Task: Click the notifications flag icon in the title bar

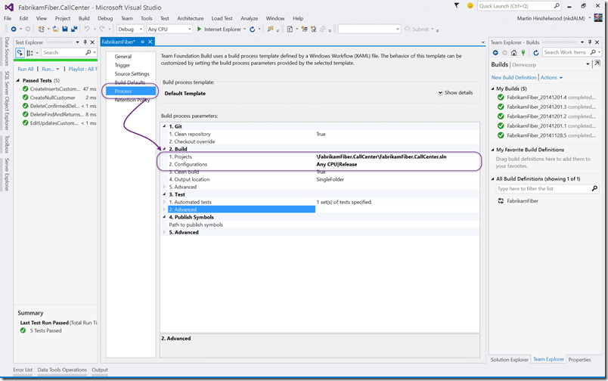Action: 457,6
